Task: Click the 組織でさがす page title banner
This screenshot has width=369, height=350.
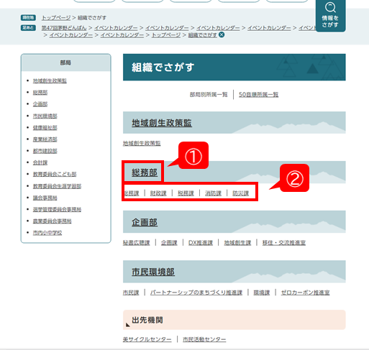Action: click(234, 68)
